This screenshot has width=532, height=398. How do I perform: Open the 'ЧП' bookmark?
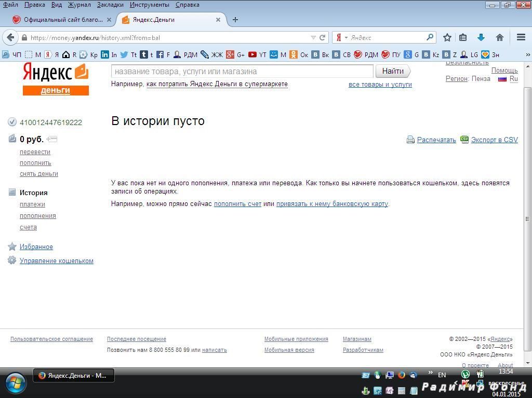click(x=11, y=54)
